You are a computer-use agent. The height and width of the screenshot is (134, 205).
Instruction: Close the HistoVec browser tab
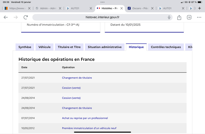coord(121,8)
